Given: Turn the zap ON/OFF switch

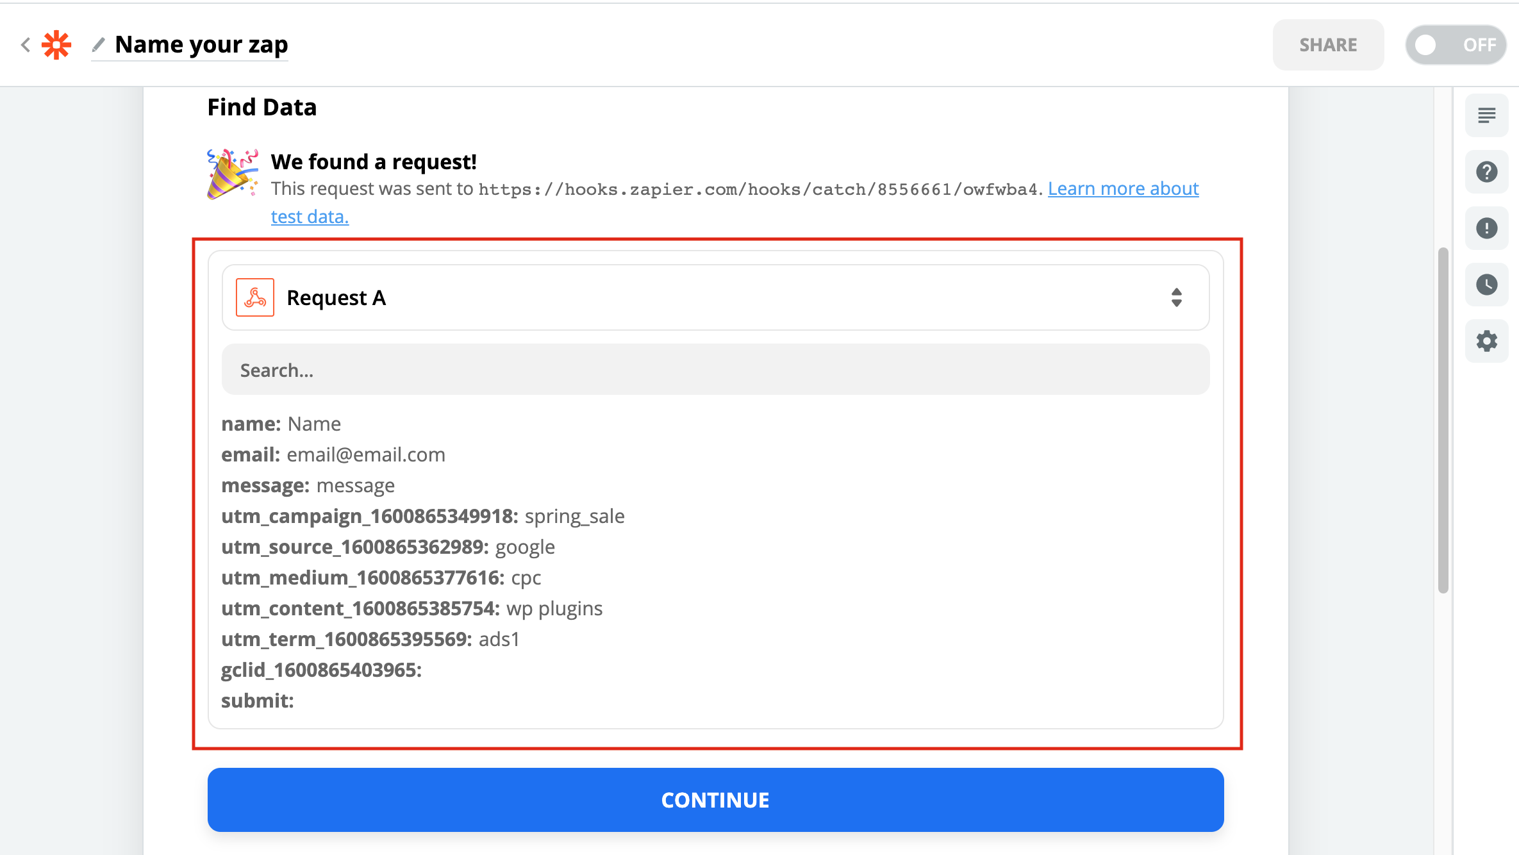Looking at the screenshot, I should [x=1456, y=45].
